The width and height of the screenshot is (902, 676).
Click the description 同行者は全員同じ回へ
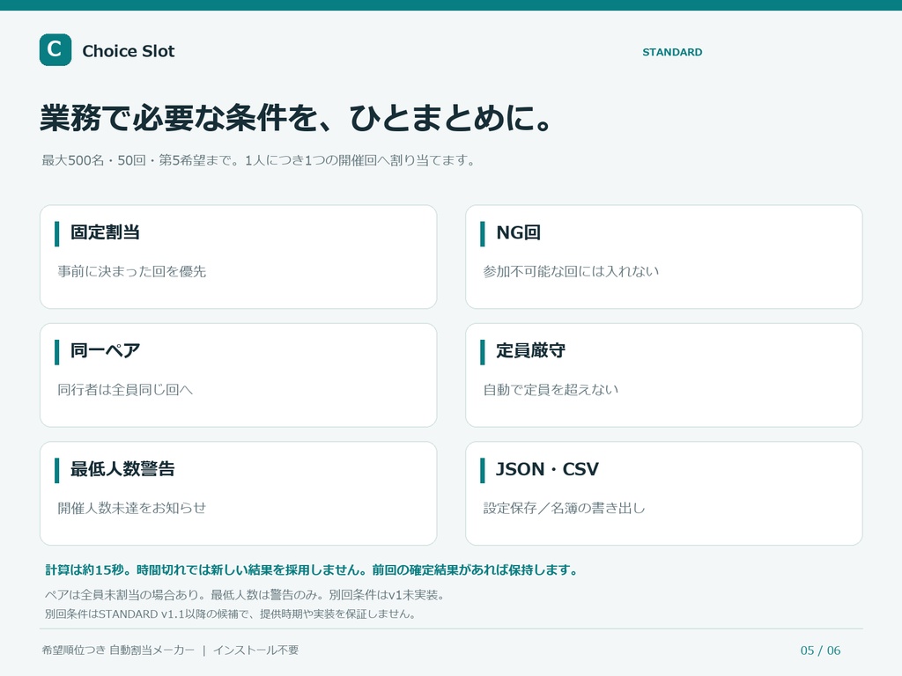(125, 390)
